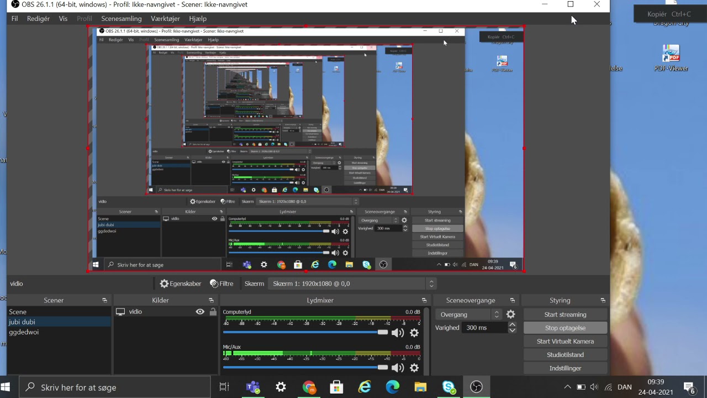The height and width of the screenshot is (398, 707).
Task: Select the scene named Scene
Action: (59, 312)
